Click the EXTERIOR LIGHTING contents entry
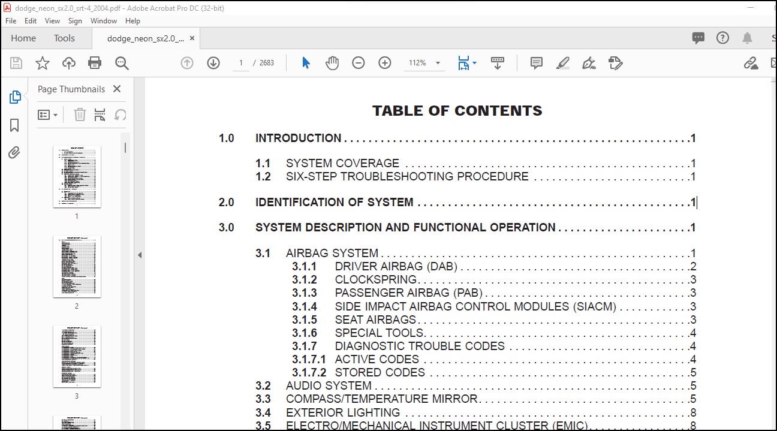This screenshot has width=777, height=431. [x=343, y=413]
